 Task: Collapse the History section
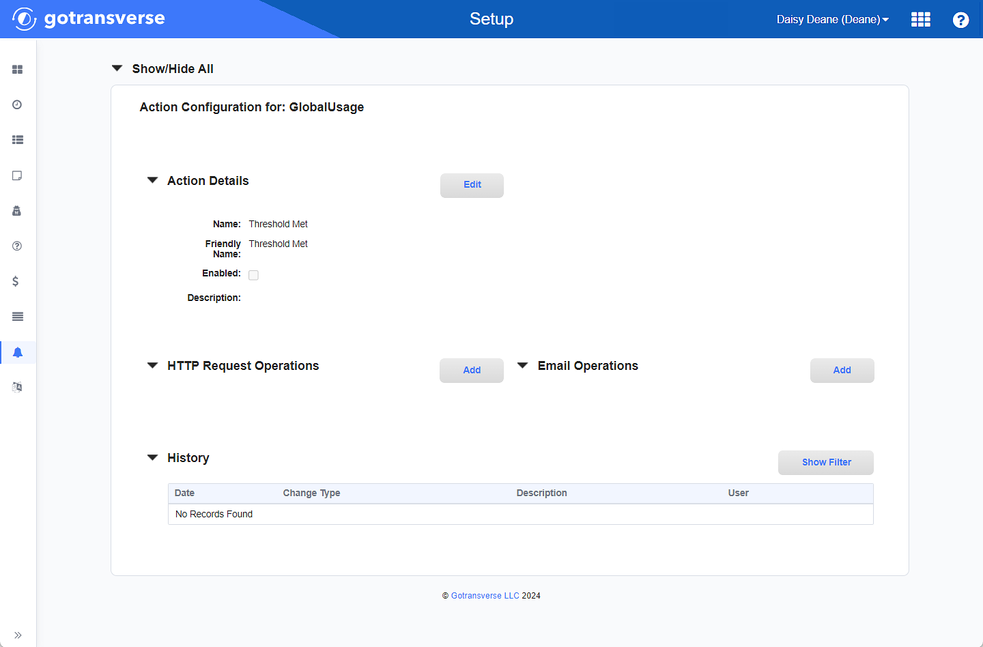click(x=153, y=457)
